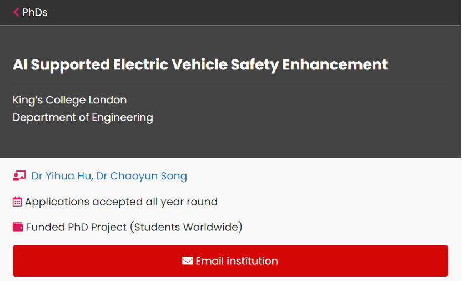The image size is (462, 281).
Task: Go back to PhDs listing
Action: 34,12
